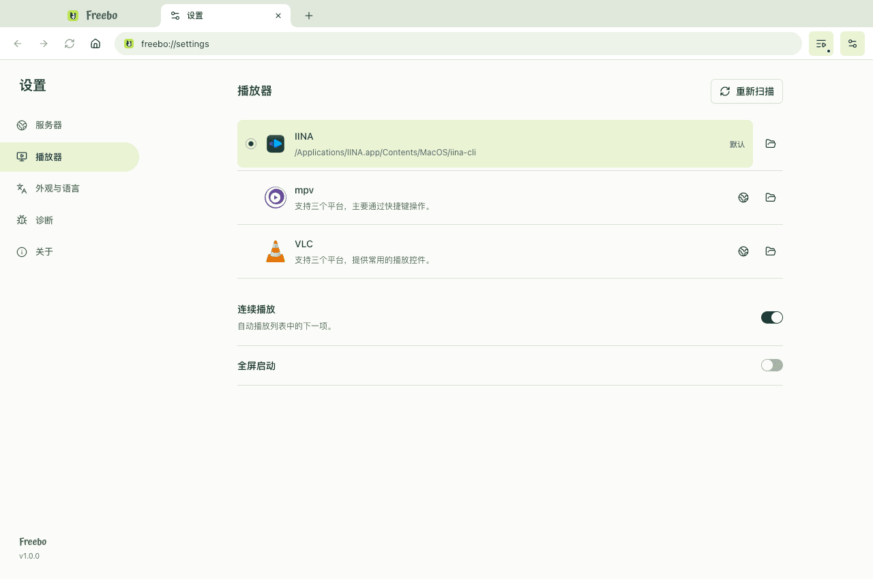This screenshot has width=873, height=579.
Task: Open the 关于 settings section
Action: point(70,252)
